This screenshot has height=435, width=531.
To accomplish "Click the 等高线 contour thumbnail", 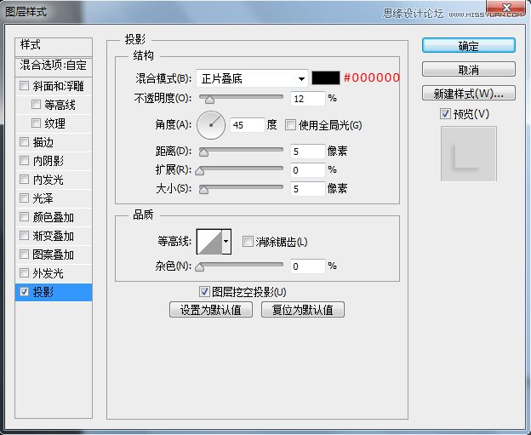I will 209,242.
